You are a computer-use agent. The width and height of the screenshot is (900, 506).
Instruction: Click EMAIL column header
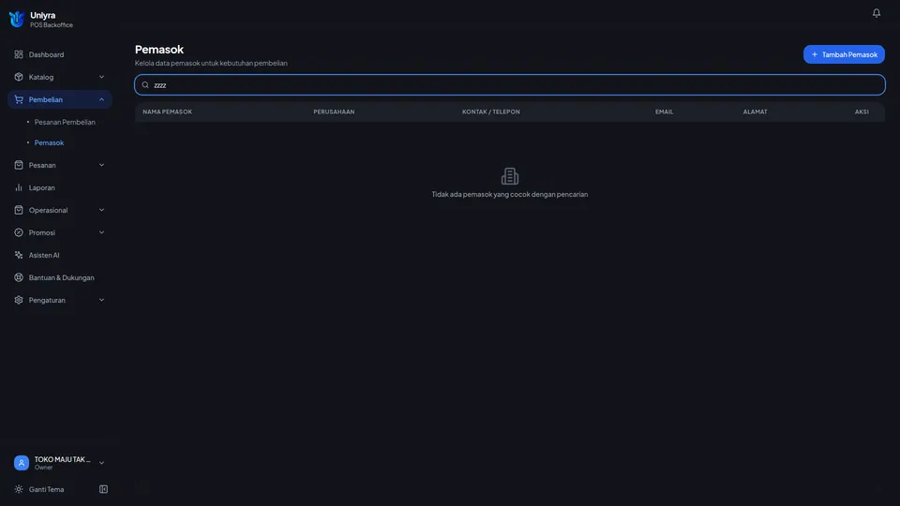(664, 112)
